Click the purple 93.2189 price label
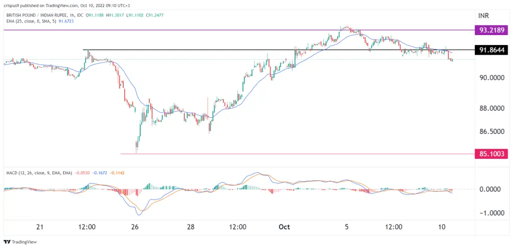The image size is (513, 248). tap(492, 31)
